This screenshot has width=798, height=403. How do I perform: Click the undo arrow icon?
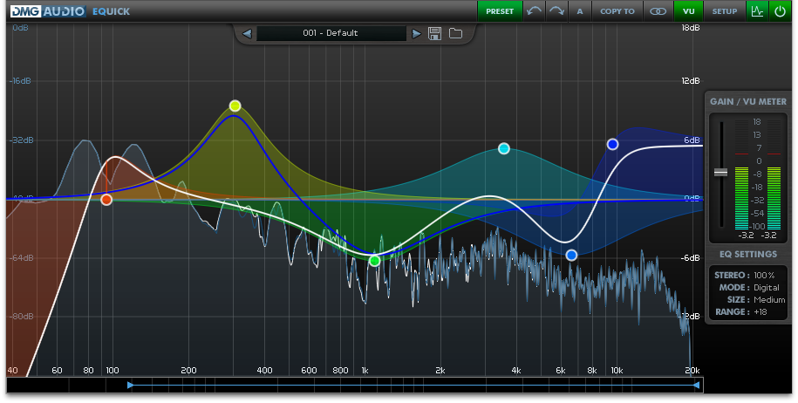click(x=534, y=10)
